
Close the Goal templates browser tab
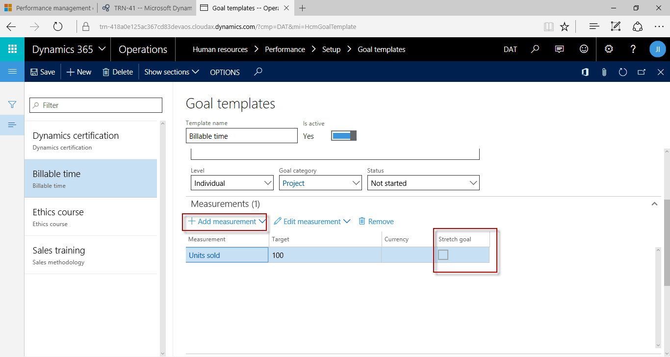tap(286, 8)
